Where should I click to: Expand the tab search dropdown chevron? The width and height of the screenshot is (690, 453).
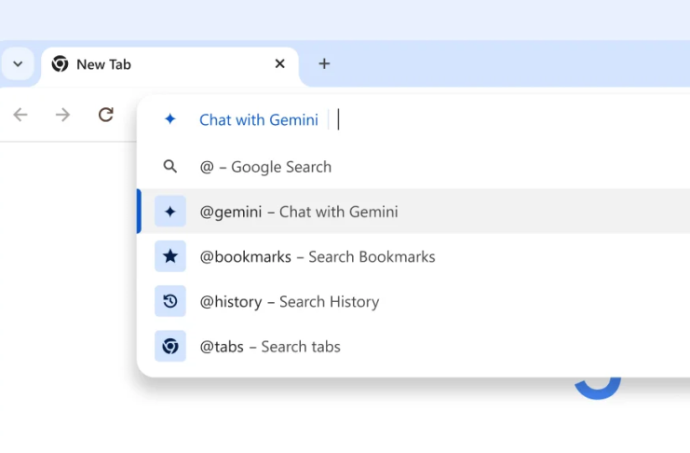[18, 64]
